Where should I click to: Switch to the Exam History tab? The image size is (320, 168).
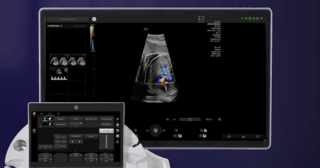(x=79, y=26)
